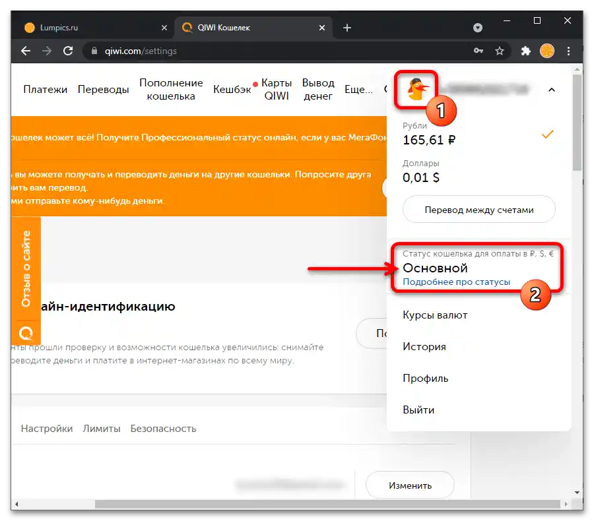Switch to the Лимиты tab
The image size is (594, 521).
(102, 429)
